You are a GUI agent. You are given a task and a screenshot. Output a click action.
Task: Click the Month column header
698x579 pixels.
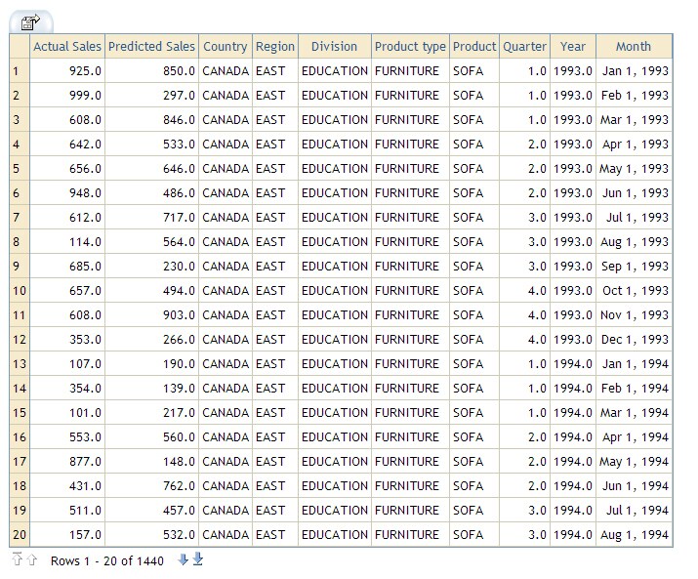coord(634,46)
